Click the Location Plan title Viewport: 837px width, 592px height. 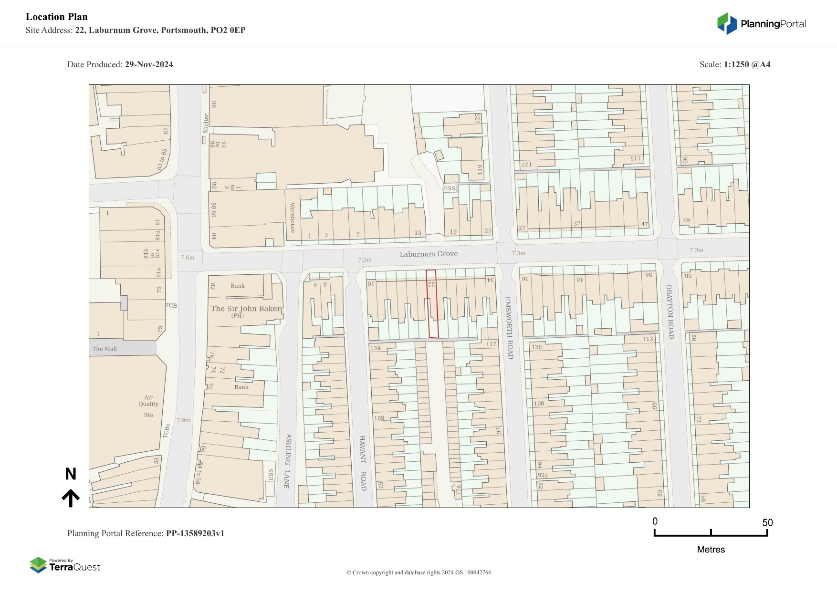pos(57,17)
